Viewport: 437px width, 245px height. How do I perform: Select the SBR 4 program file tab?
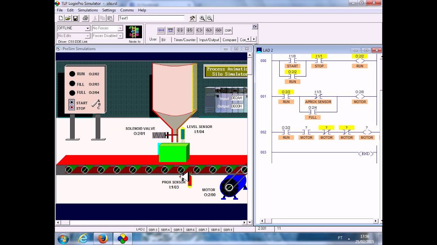click(x=165, y=230)
